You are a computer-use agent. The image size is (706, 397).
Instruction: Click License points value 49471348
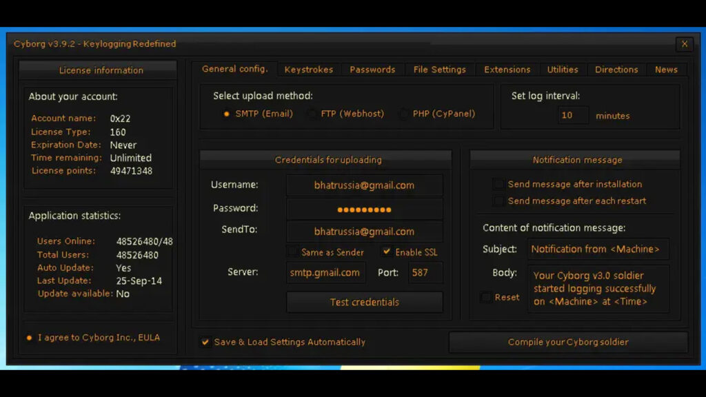(x=131, y=171)
